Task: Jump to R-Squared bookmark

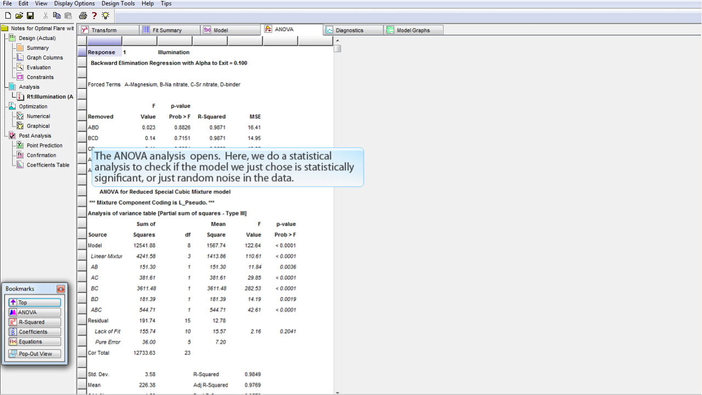Action: (x=35, y=322)
